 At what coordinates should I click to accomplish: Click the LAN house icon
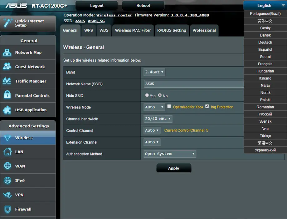tap(7, 152)
